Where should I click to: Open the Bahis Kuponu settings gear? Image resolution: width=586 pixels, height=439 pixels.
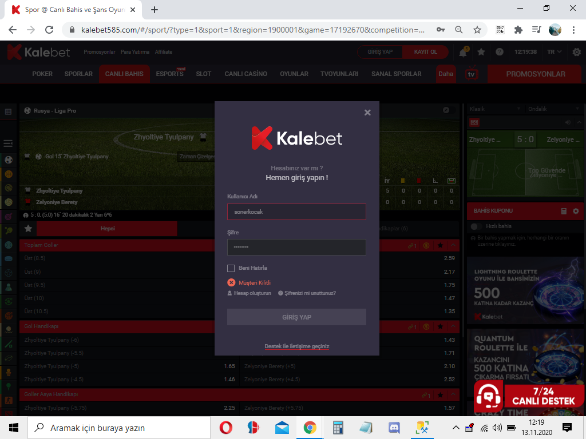pyautogui.click(x=576, y=211)
